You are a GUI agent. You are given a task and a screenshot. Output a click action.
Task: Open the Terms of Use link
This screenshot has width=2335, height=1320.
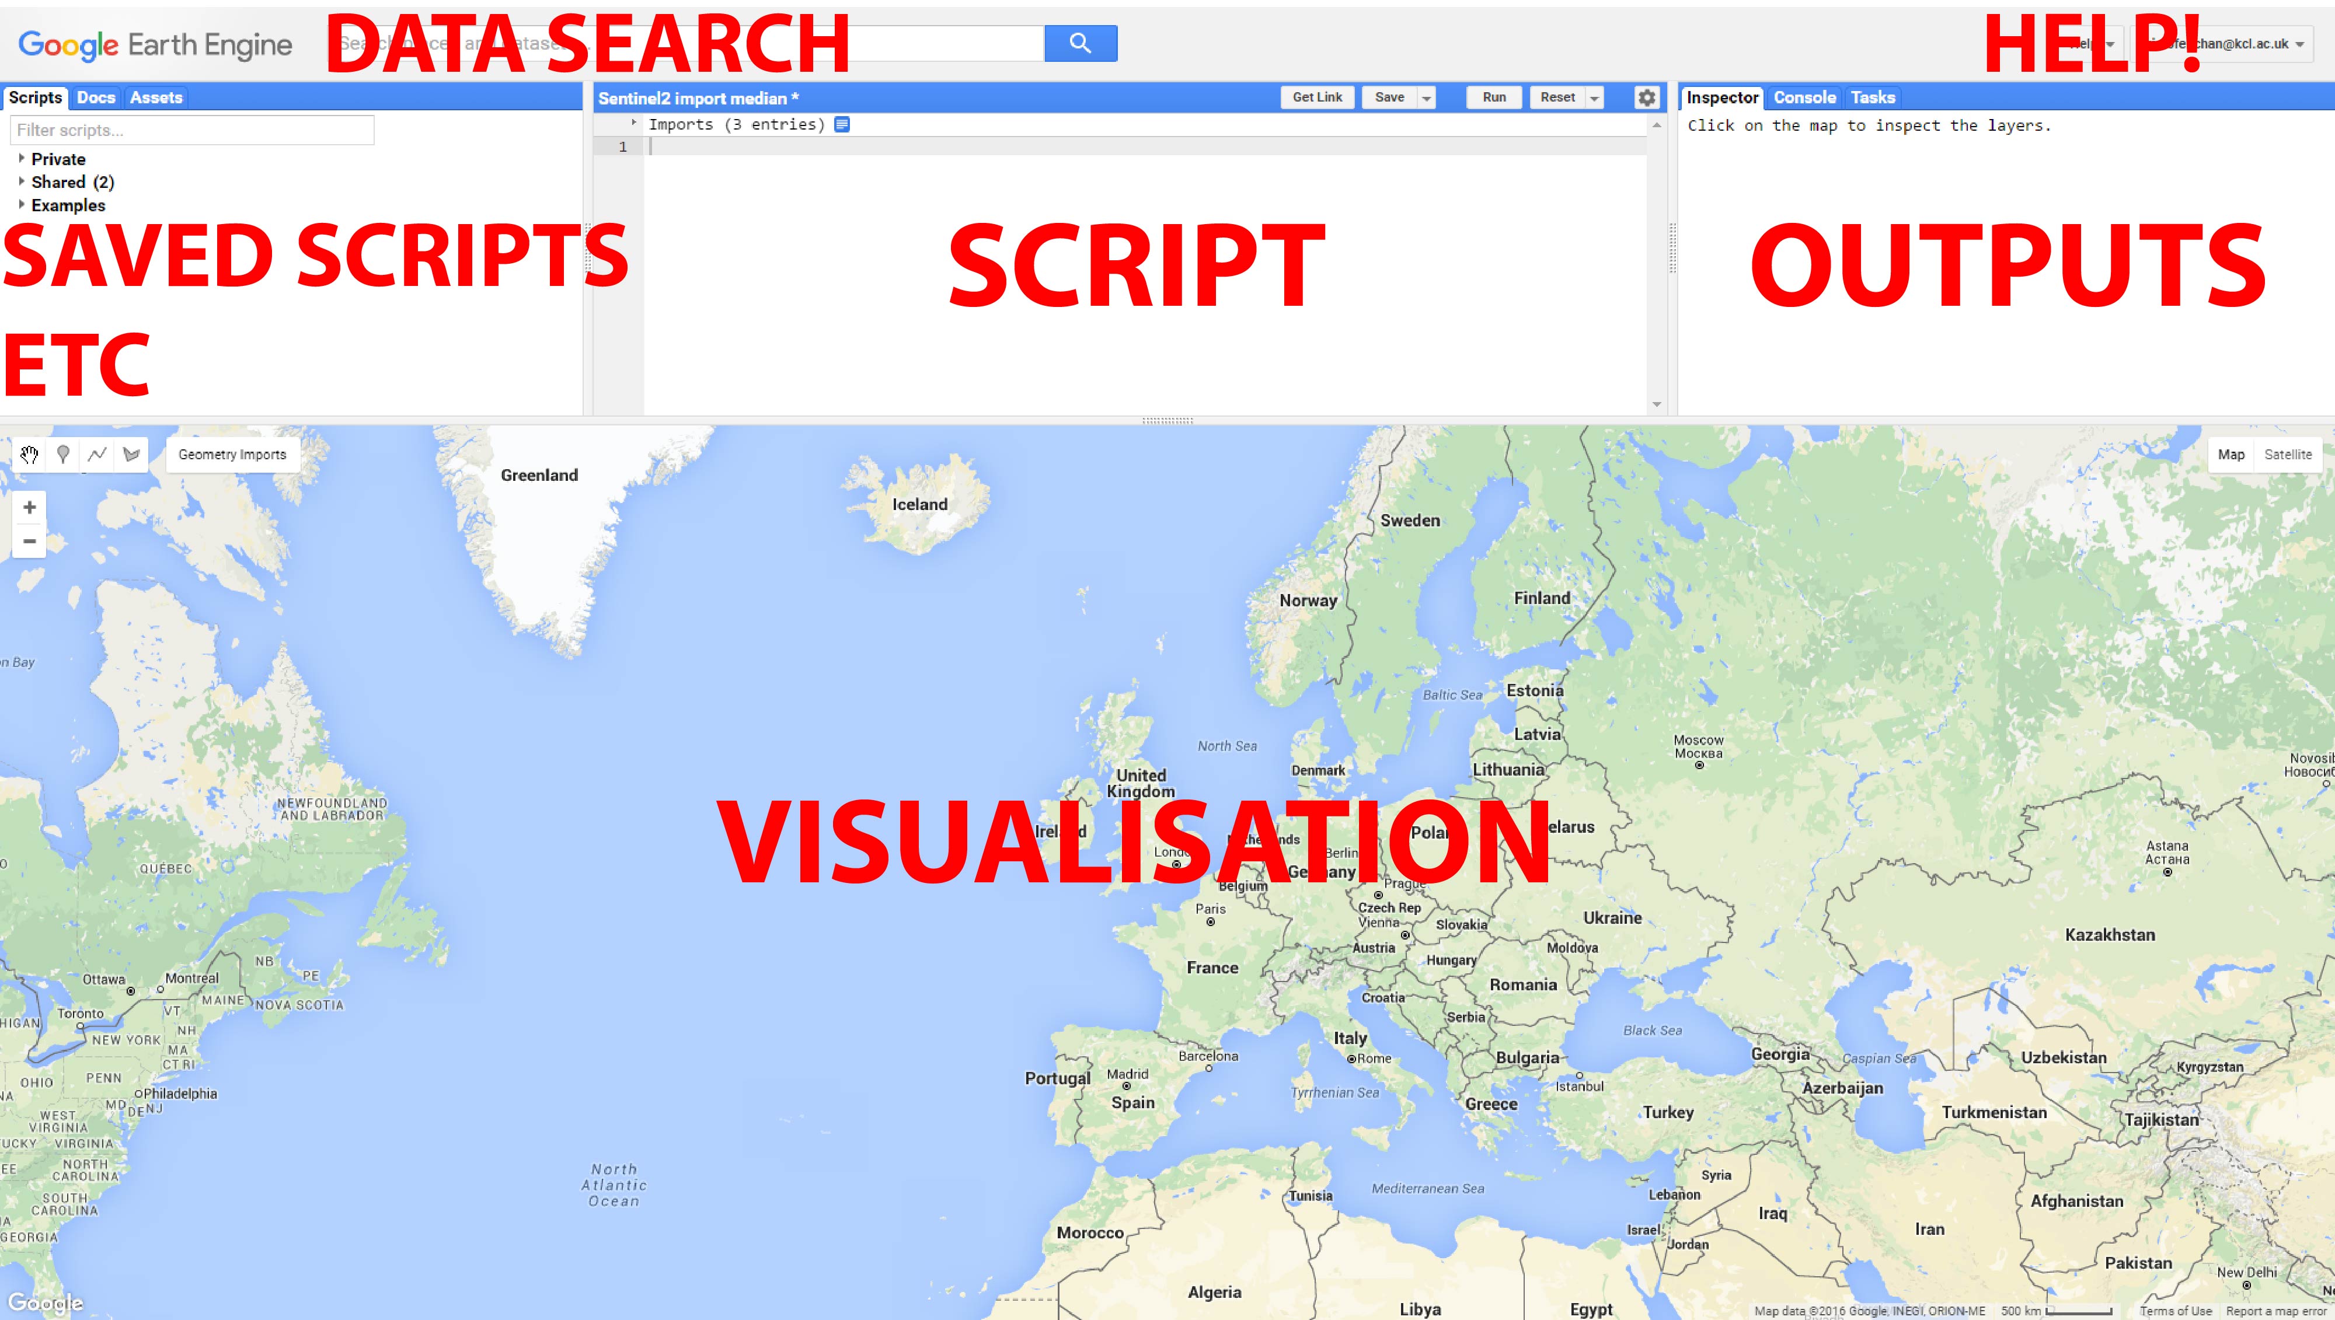pos(2176,1311)
